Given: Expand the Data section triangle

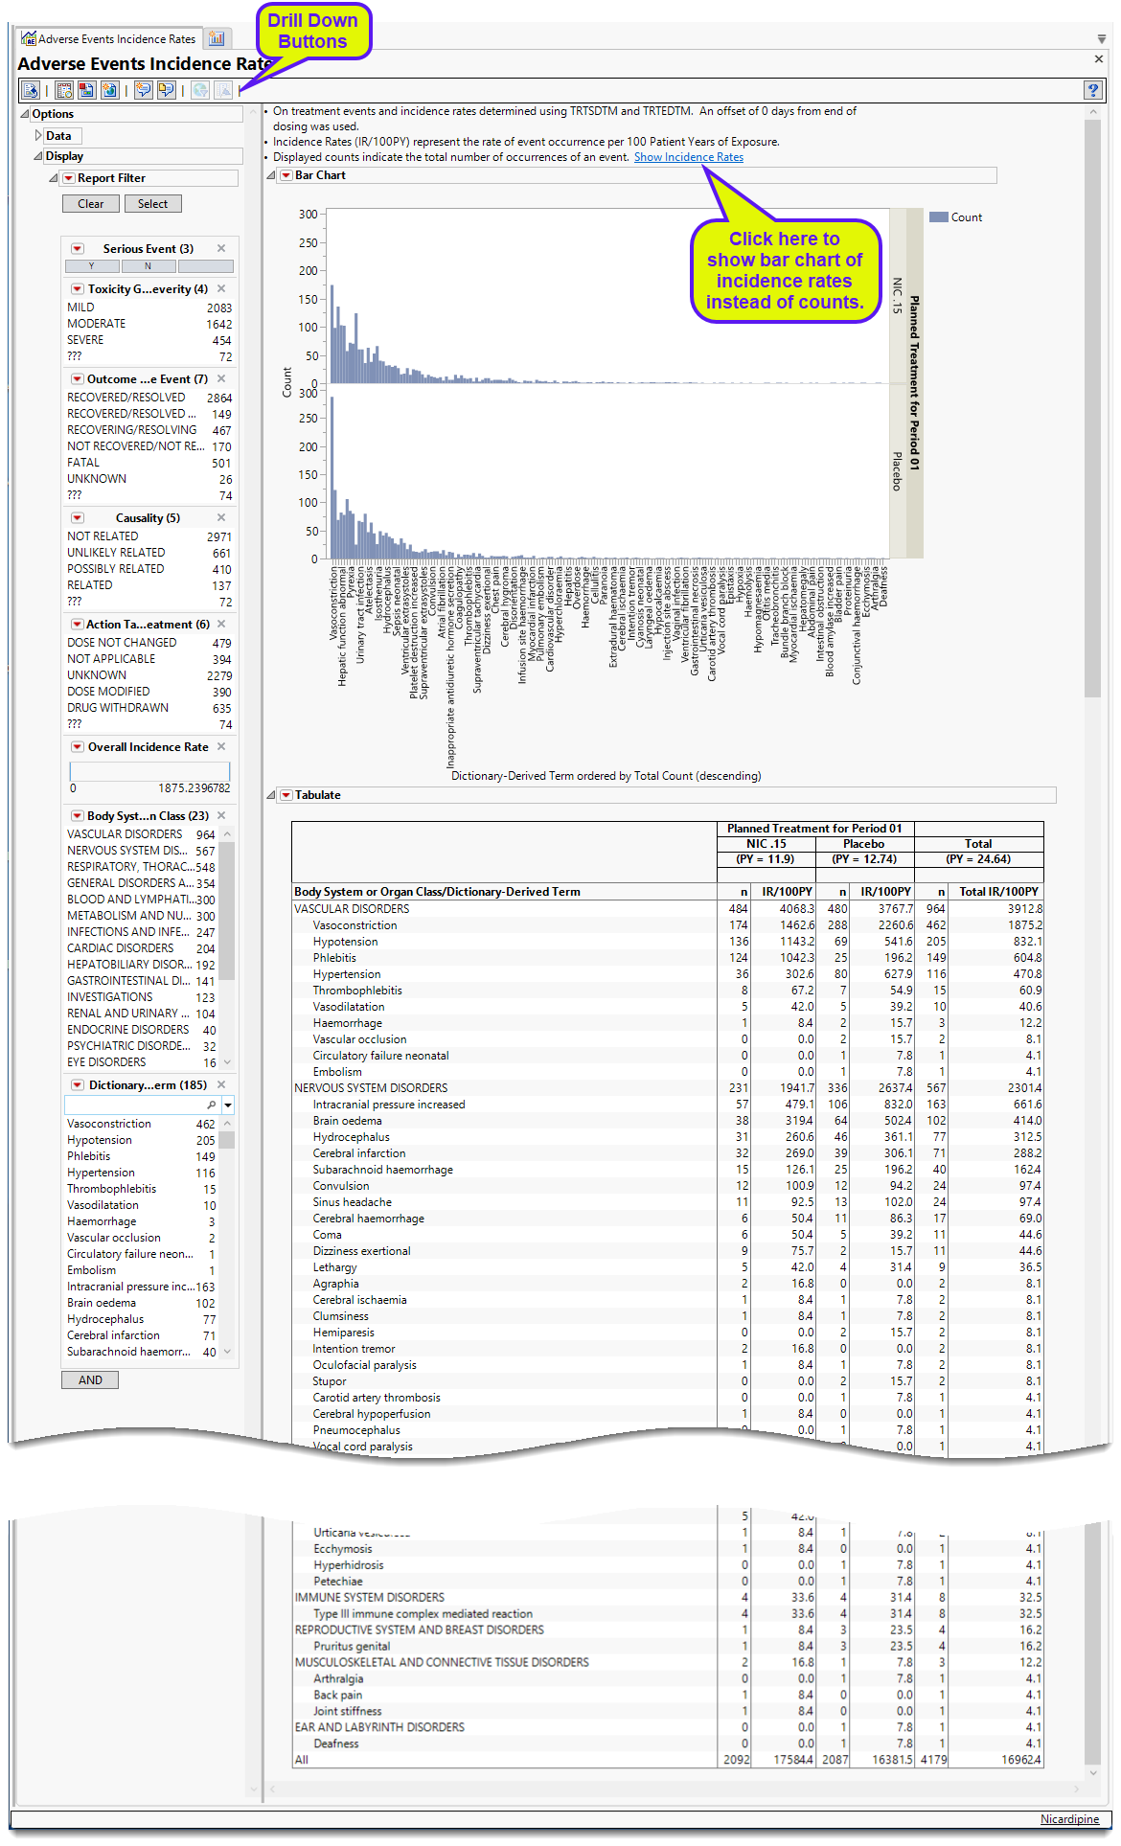Looking at the screenshot, I should click(38, 136).
